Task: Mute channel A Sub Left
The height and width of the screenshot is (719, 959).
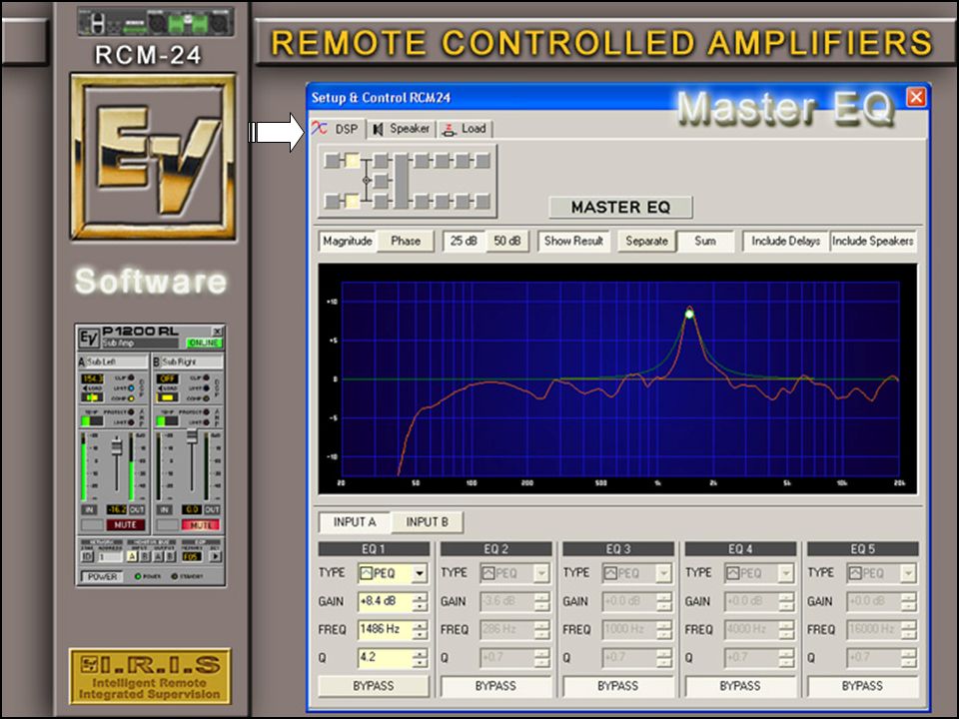Action: pos(126,524)
